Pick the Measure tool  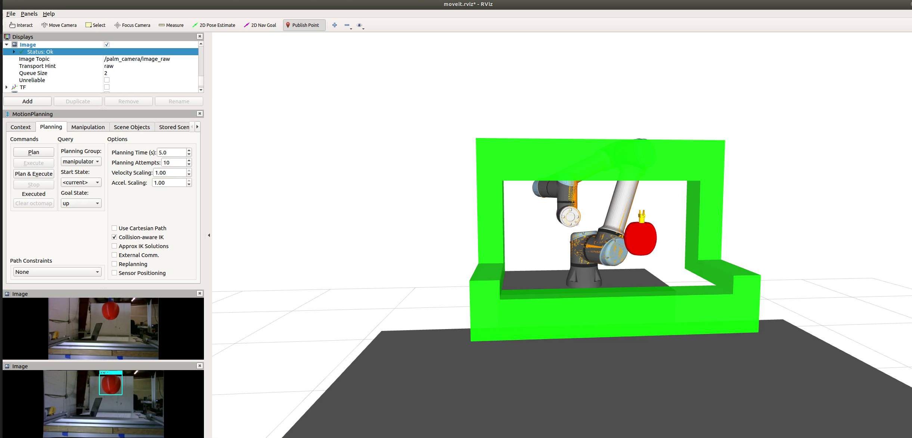[x=171, y=25]
